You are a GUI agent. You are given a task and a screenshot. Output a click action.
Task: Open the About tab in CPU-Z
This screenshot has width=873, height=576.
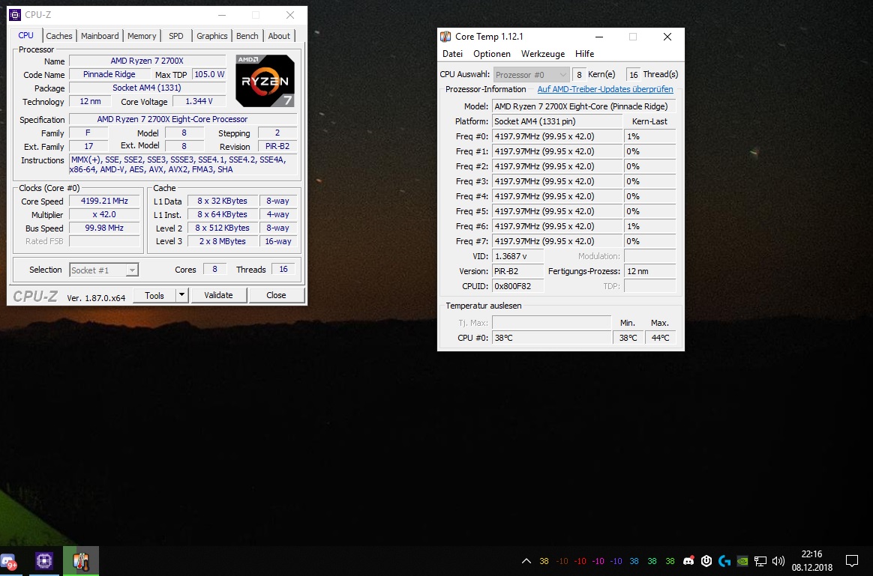pos(279,36)
